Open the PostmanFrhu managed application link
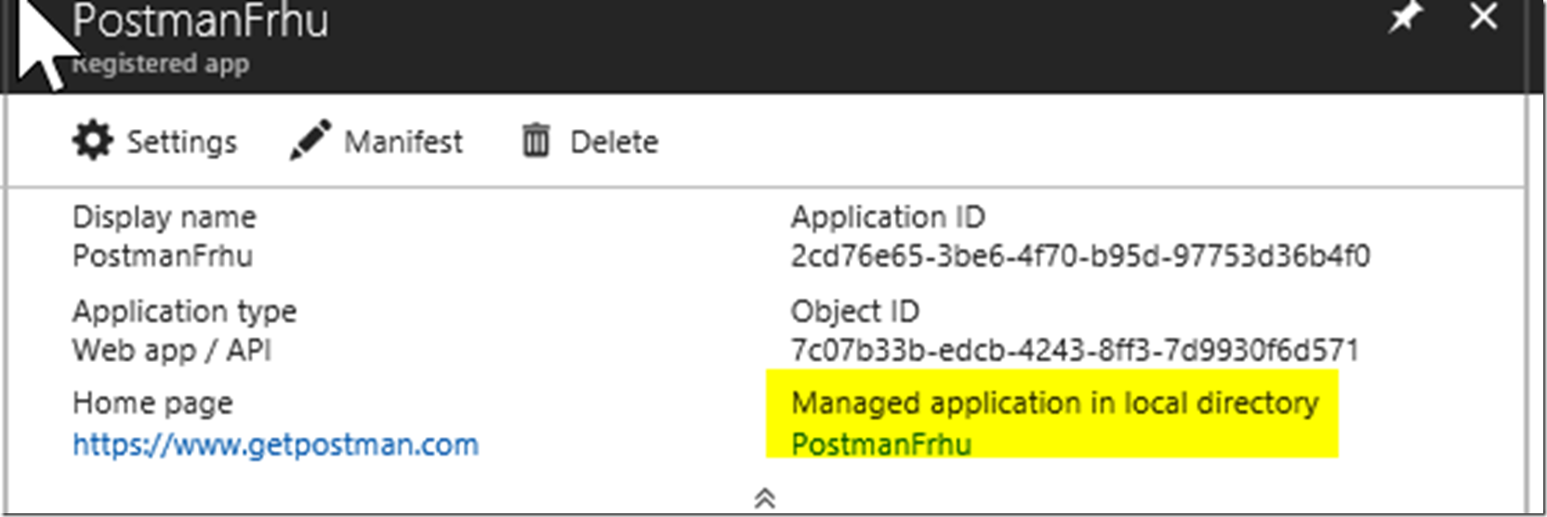Image resolution: width=1547 pixels, height=517 pixels. pyautogui.click(x=881, y=445)
